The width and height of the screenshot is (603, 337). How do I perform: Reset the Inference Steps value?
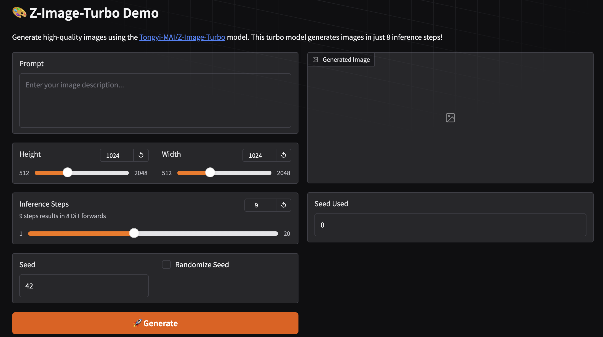(x=284, y=205)
